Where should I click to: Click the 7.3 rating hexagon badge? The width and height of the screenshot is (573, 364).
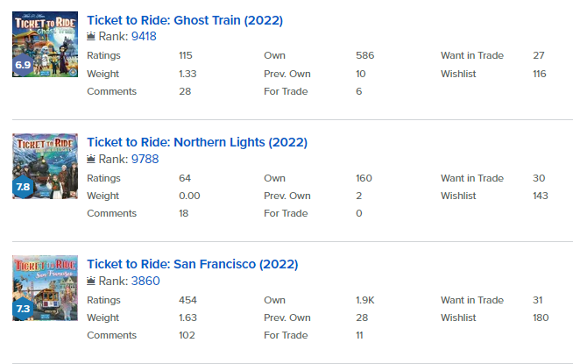(x=23, y=309)
